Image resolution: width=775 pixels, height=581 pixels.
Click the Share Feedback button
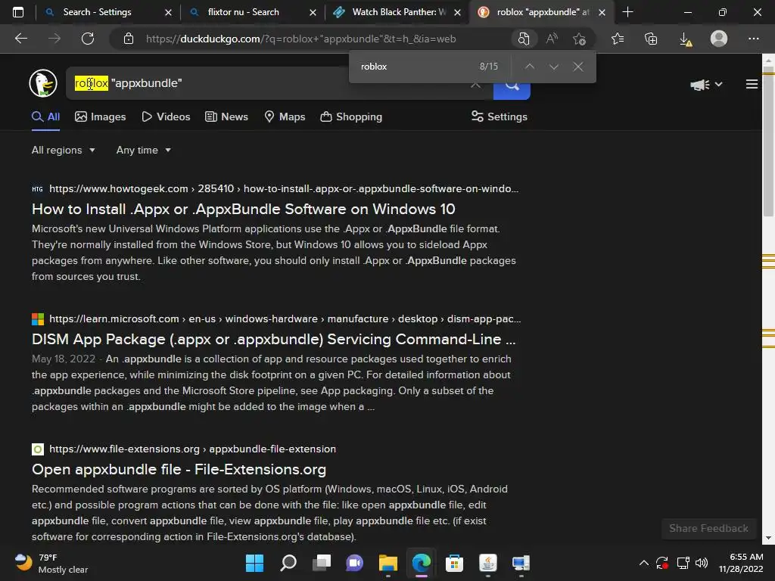pos(708,528)
